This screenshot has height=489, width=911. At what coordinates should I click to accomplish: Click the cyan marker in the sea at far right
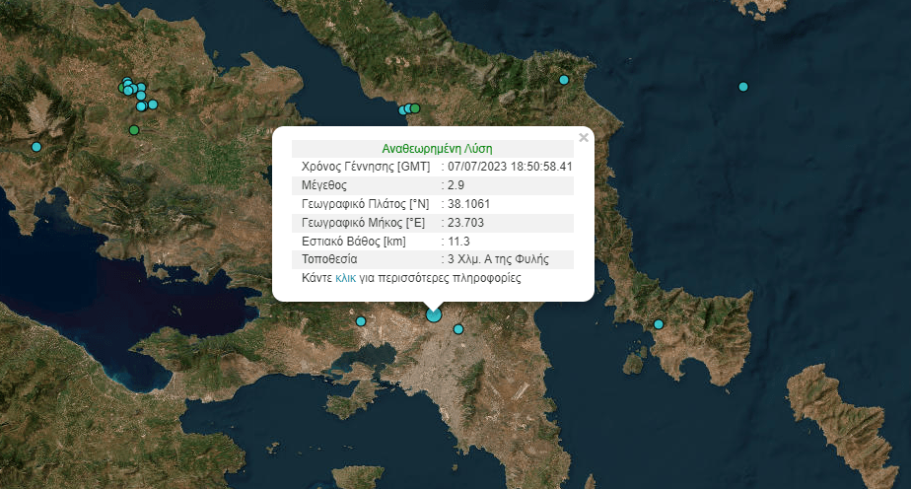click(x=743, y=87)
